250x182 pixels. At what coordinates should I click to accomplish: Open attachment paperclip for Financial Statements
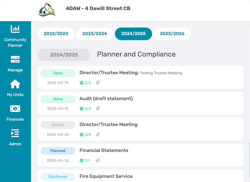[x=98, y=160]
